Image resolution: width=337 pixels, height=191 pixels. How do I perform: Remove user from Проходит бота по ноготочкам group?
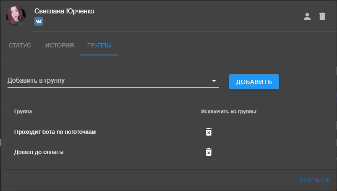pyautogui.click(x=209, y=132)
